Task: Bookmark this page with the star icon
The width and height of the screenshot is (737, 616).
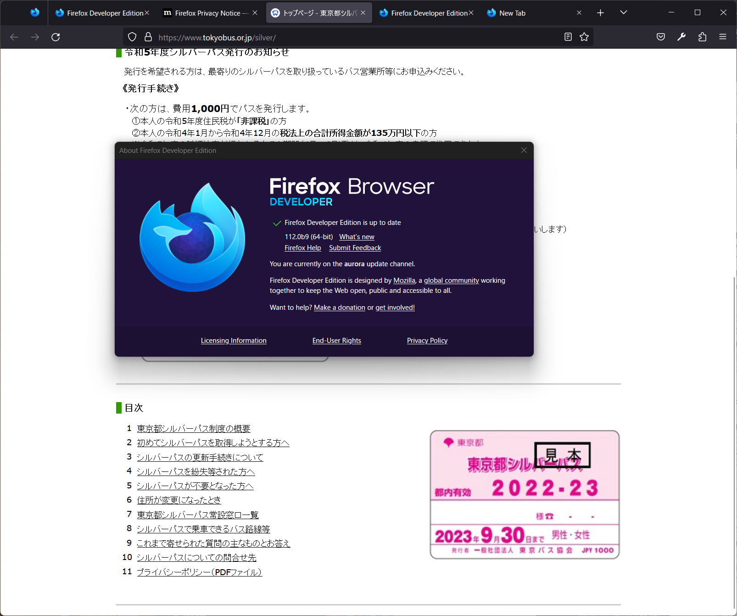Action: point(584,37)
